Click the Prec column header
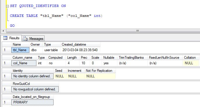 84,58
